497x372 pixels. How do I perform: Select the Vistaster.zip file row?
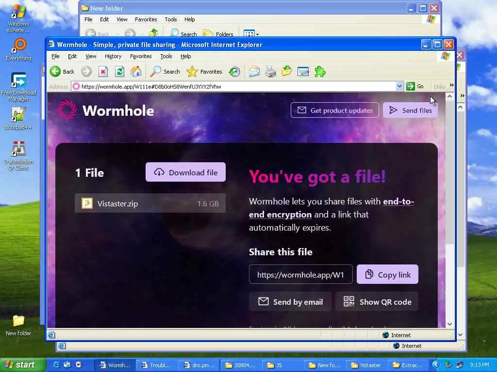[150, 203]
